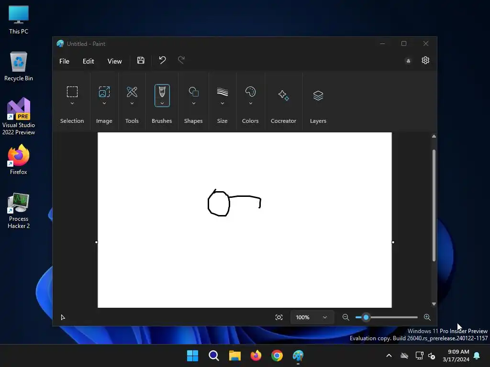
Task: Select the Process Hacker 2 shortcut
Action: 19,211
